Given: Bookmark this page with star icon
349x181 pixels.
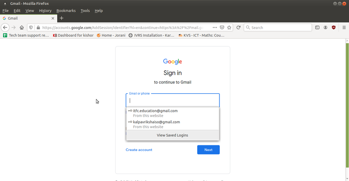Looking at the screenshot, I should click(x=229, y=28).
